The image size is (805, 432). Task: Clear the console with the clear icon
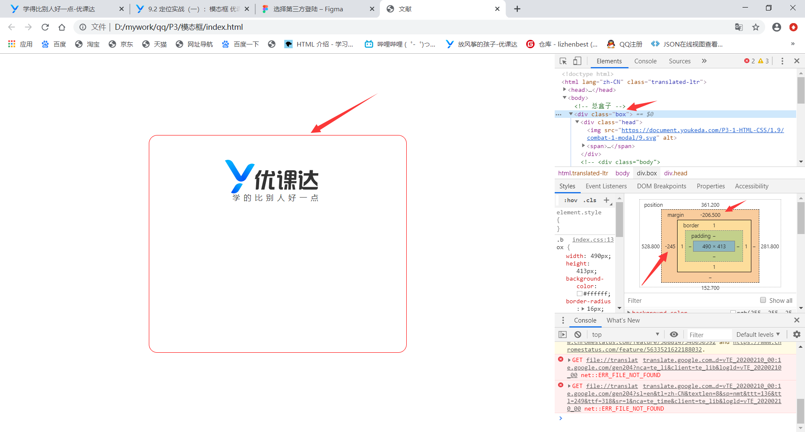point(578,335)
